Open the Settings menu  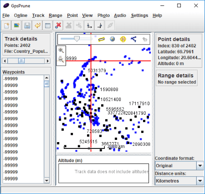pos(139,15)
